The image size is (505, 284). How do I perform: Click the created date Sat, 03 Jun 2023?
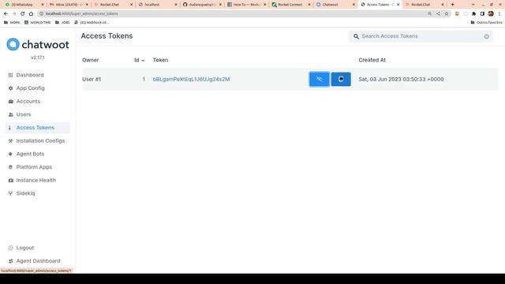[401, 79]
